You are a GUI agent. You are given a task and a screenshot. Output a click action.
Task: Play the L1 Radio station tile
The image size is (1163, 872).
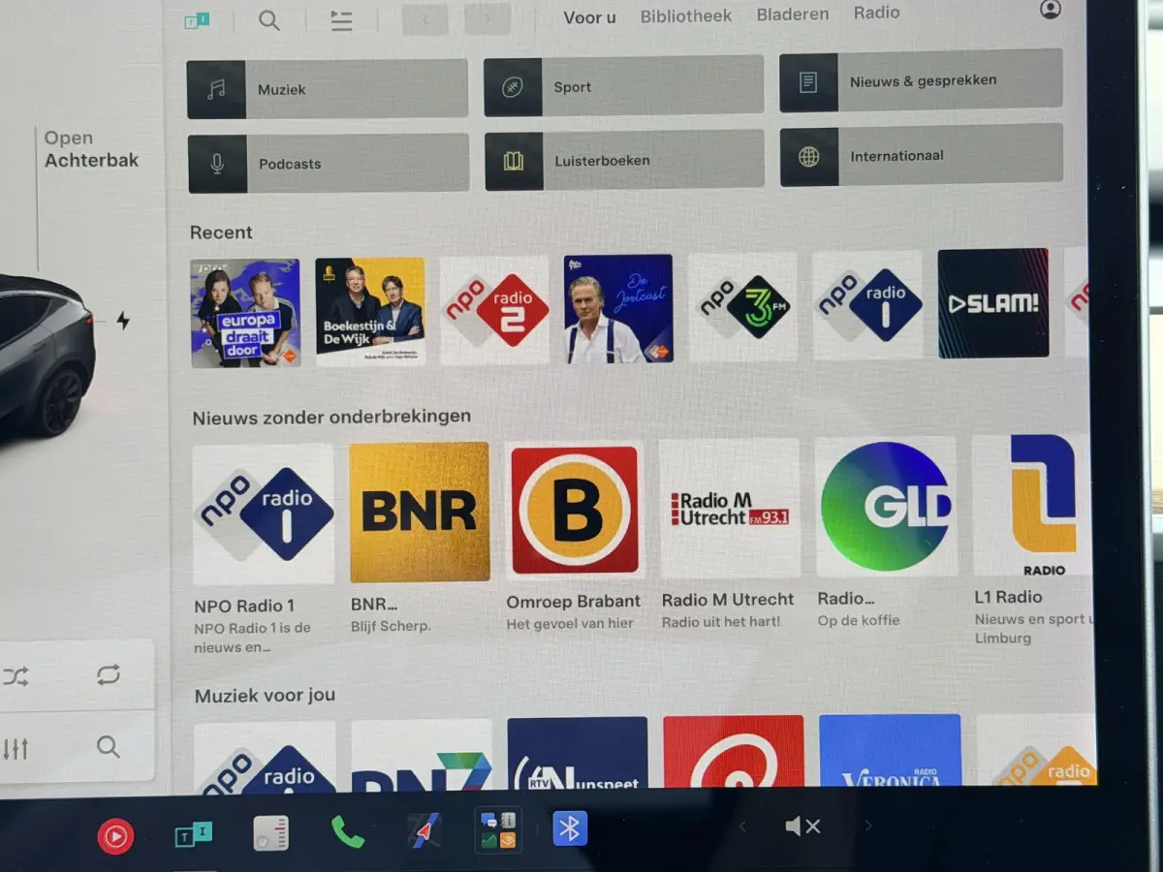(1032, 504)
